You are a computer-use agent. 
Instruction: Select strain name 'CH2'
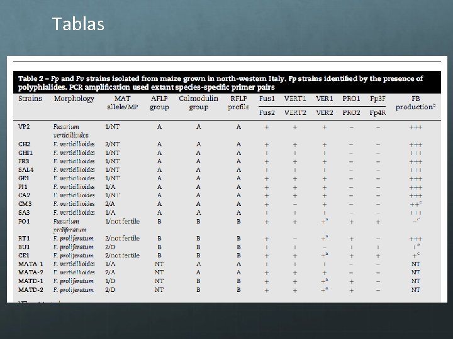point(25,144)
